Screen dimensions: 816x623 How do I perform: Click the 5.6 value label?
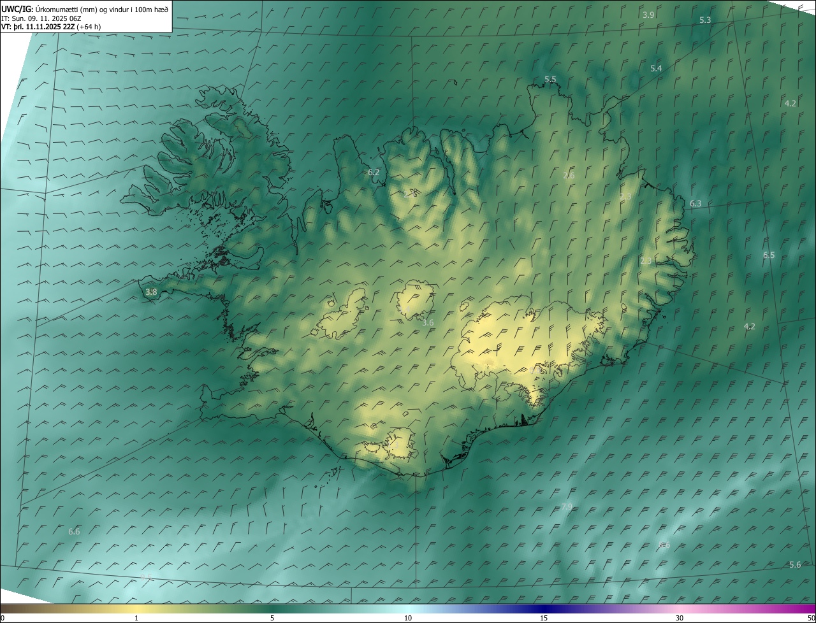795,565
